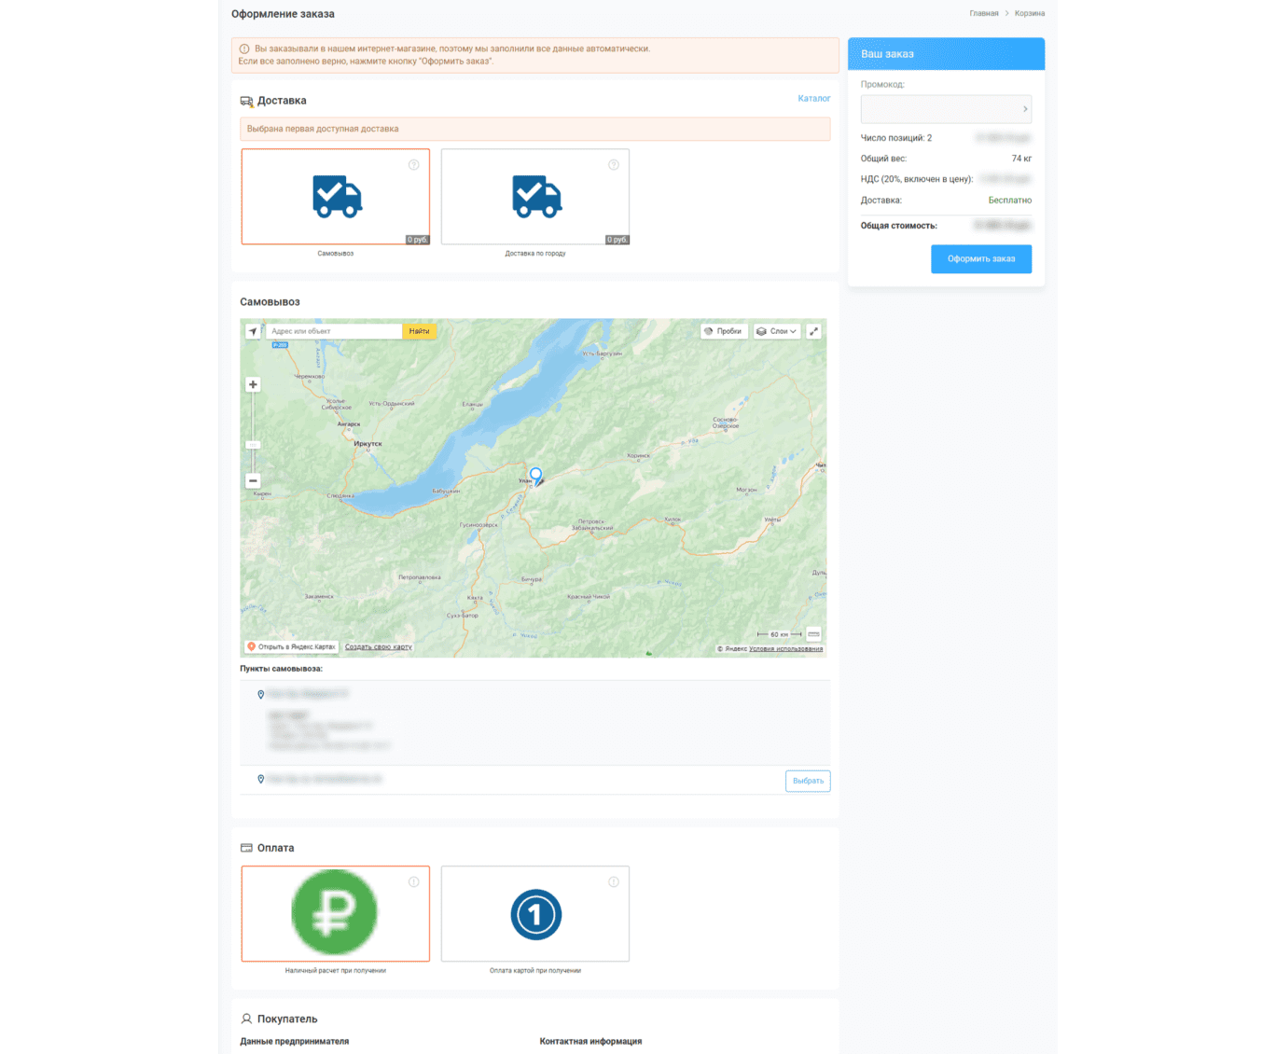Select the Самовывоз delivery option card
The image size is (1276, 1054).
click(336, 197)
